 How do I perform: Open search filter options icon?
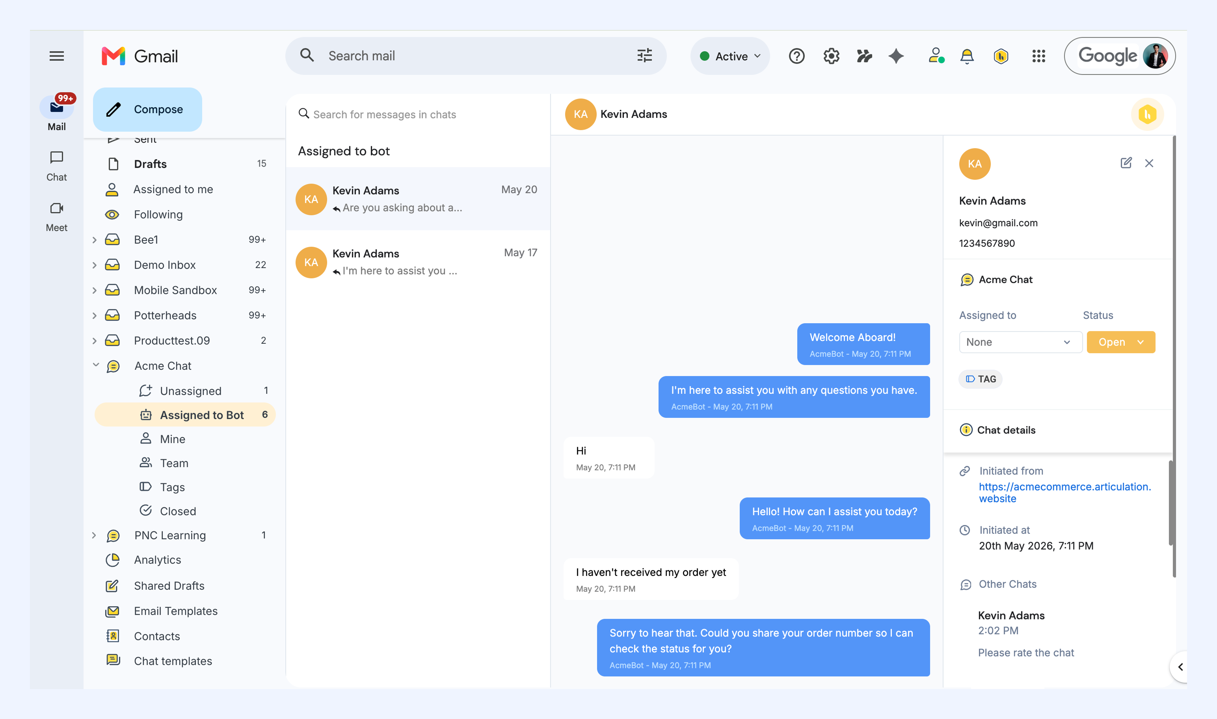click(644, 56)
